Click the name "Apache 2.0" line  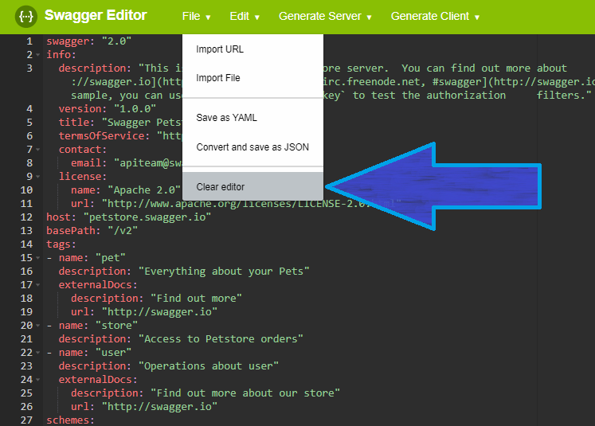click(126, 190)
